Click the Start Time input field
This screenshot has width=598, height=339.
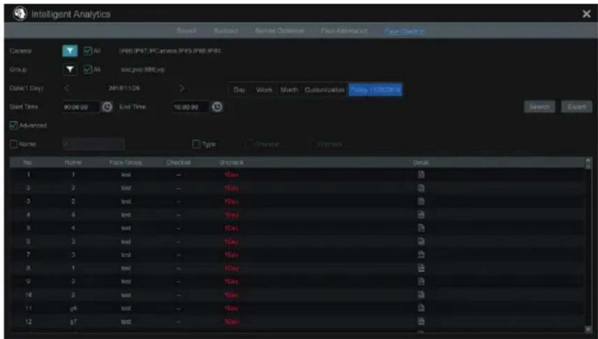(x=81, y=107)
